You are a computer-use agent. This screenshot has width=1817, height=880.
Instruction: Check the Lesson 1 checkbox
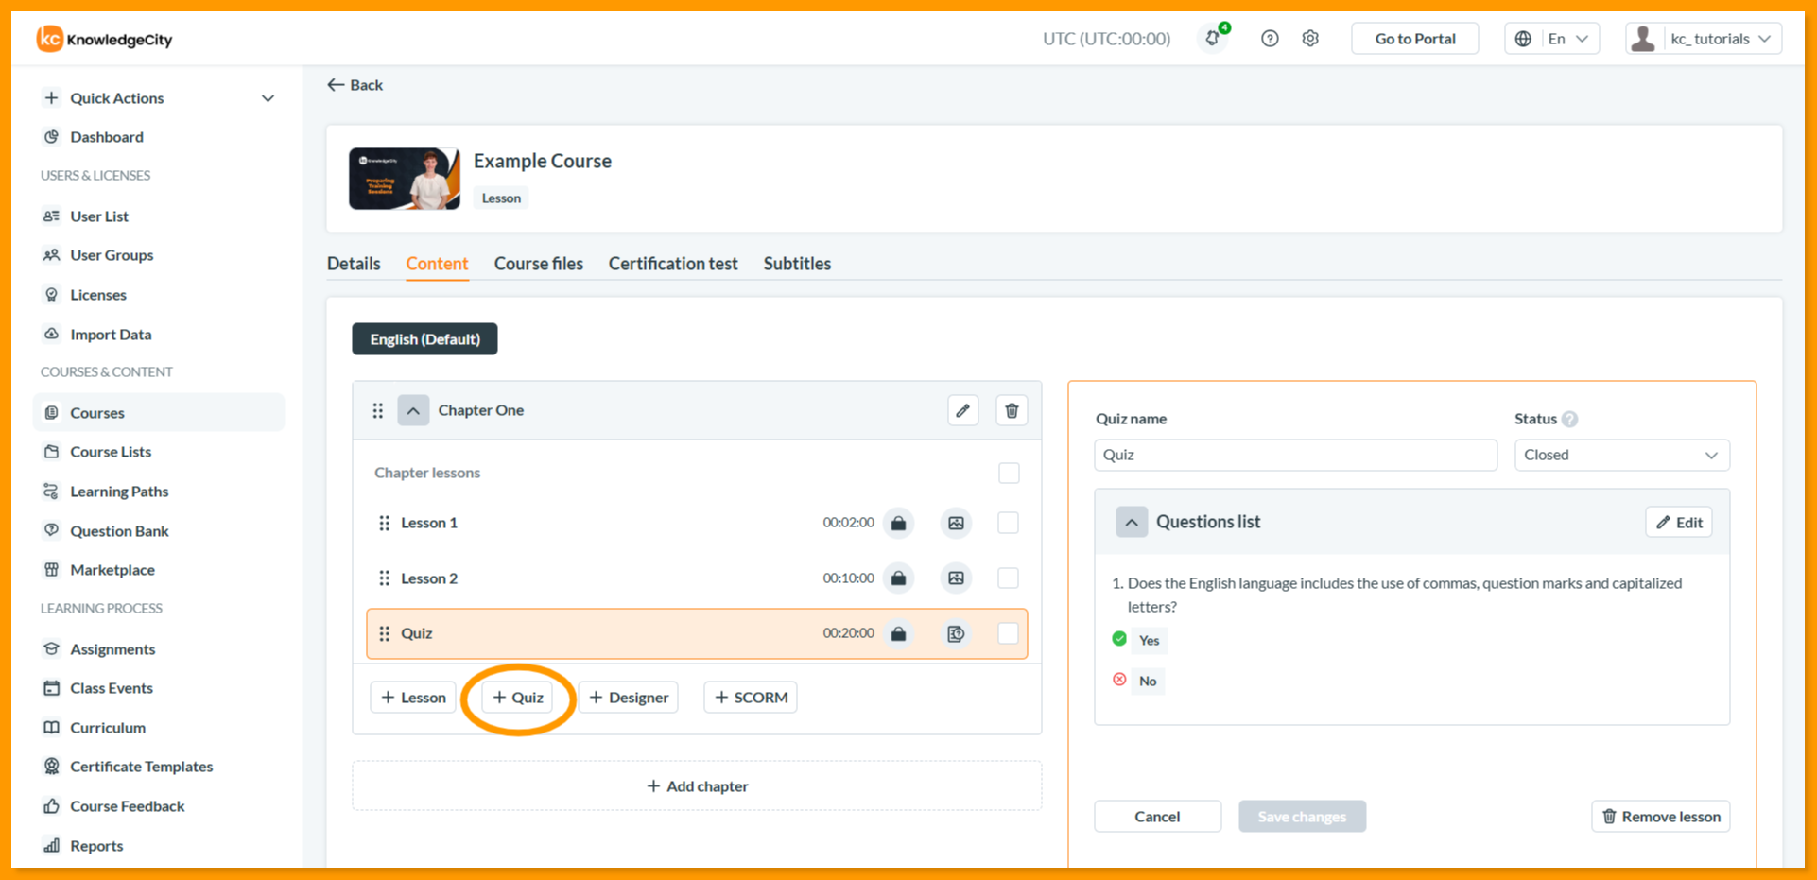(x=1009, y=523)
